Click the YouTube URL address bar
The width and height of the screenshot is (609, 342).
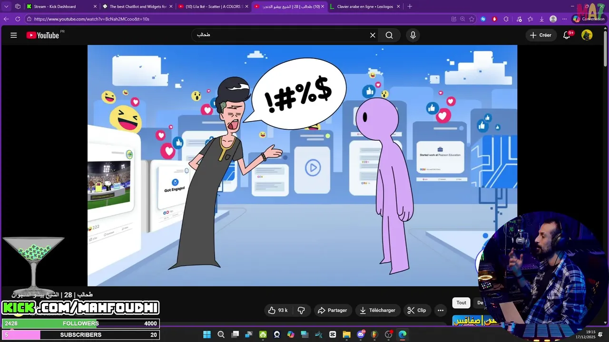tap(238, 19)
